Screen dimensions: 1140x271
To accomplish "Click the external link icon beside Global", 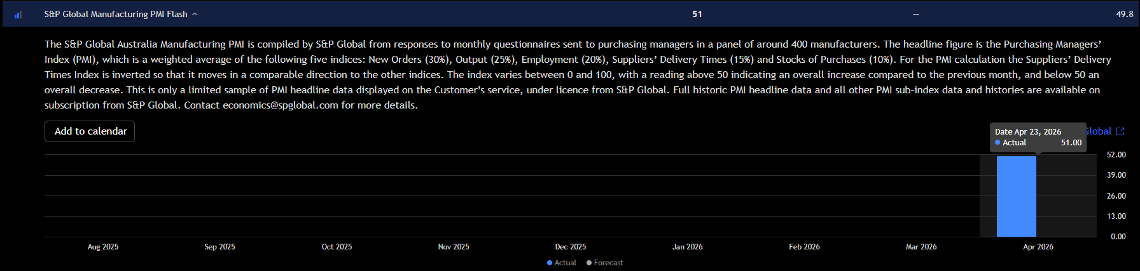I will point(1121,131).
